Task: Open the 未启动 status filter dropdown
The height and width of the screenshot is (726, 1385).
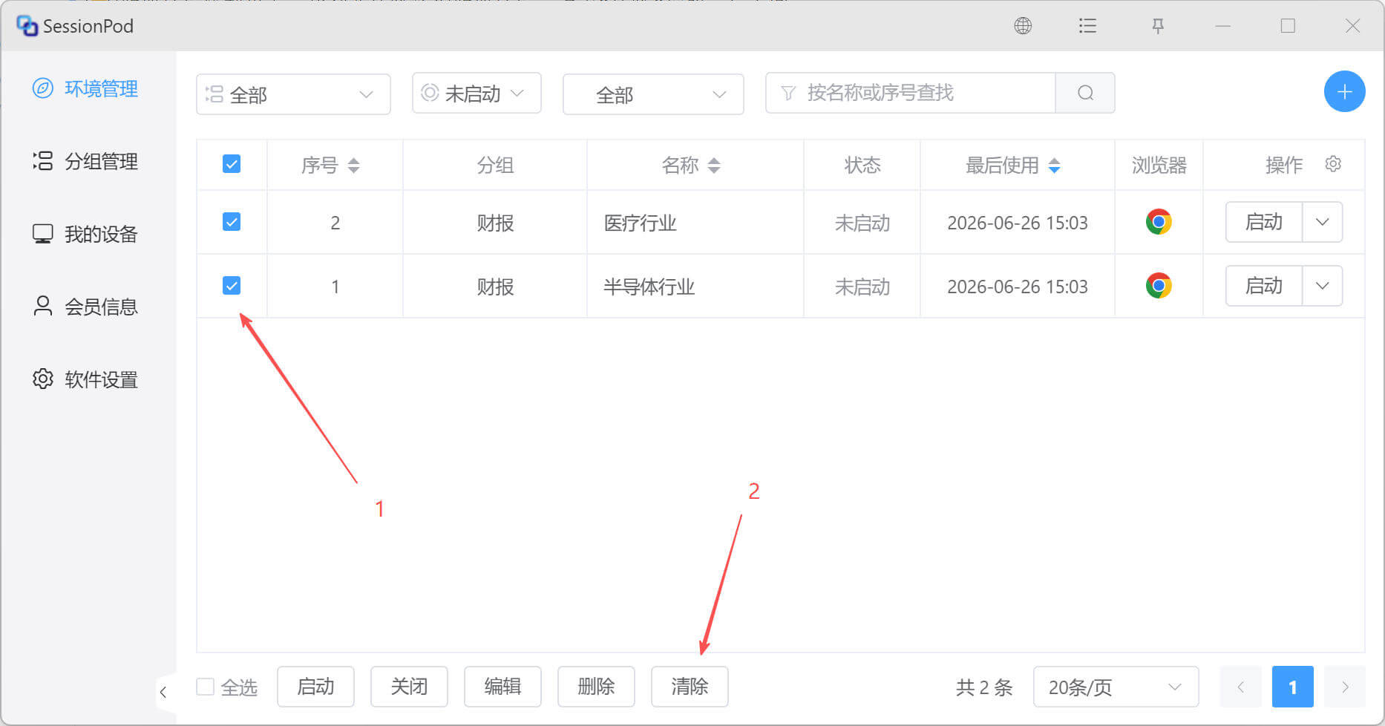Action: [477, 93]
